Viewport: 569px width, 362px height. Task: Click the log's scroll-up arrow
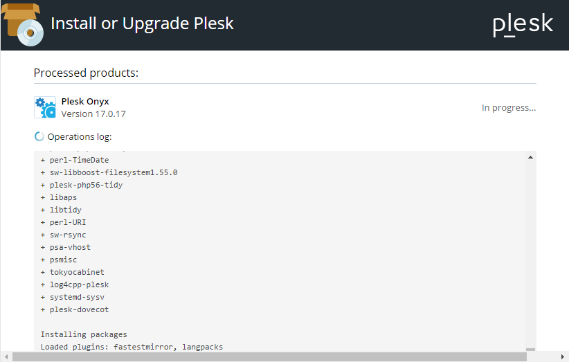[x=530, y=158]
